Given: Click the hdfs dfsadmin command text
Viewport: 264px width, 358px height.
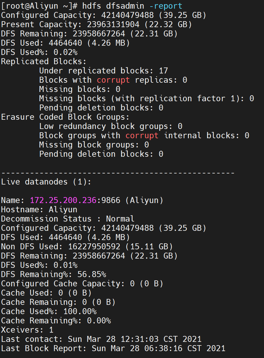Looking at the screenshot, I should 113,6.
